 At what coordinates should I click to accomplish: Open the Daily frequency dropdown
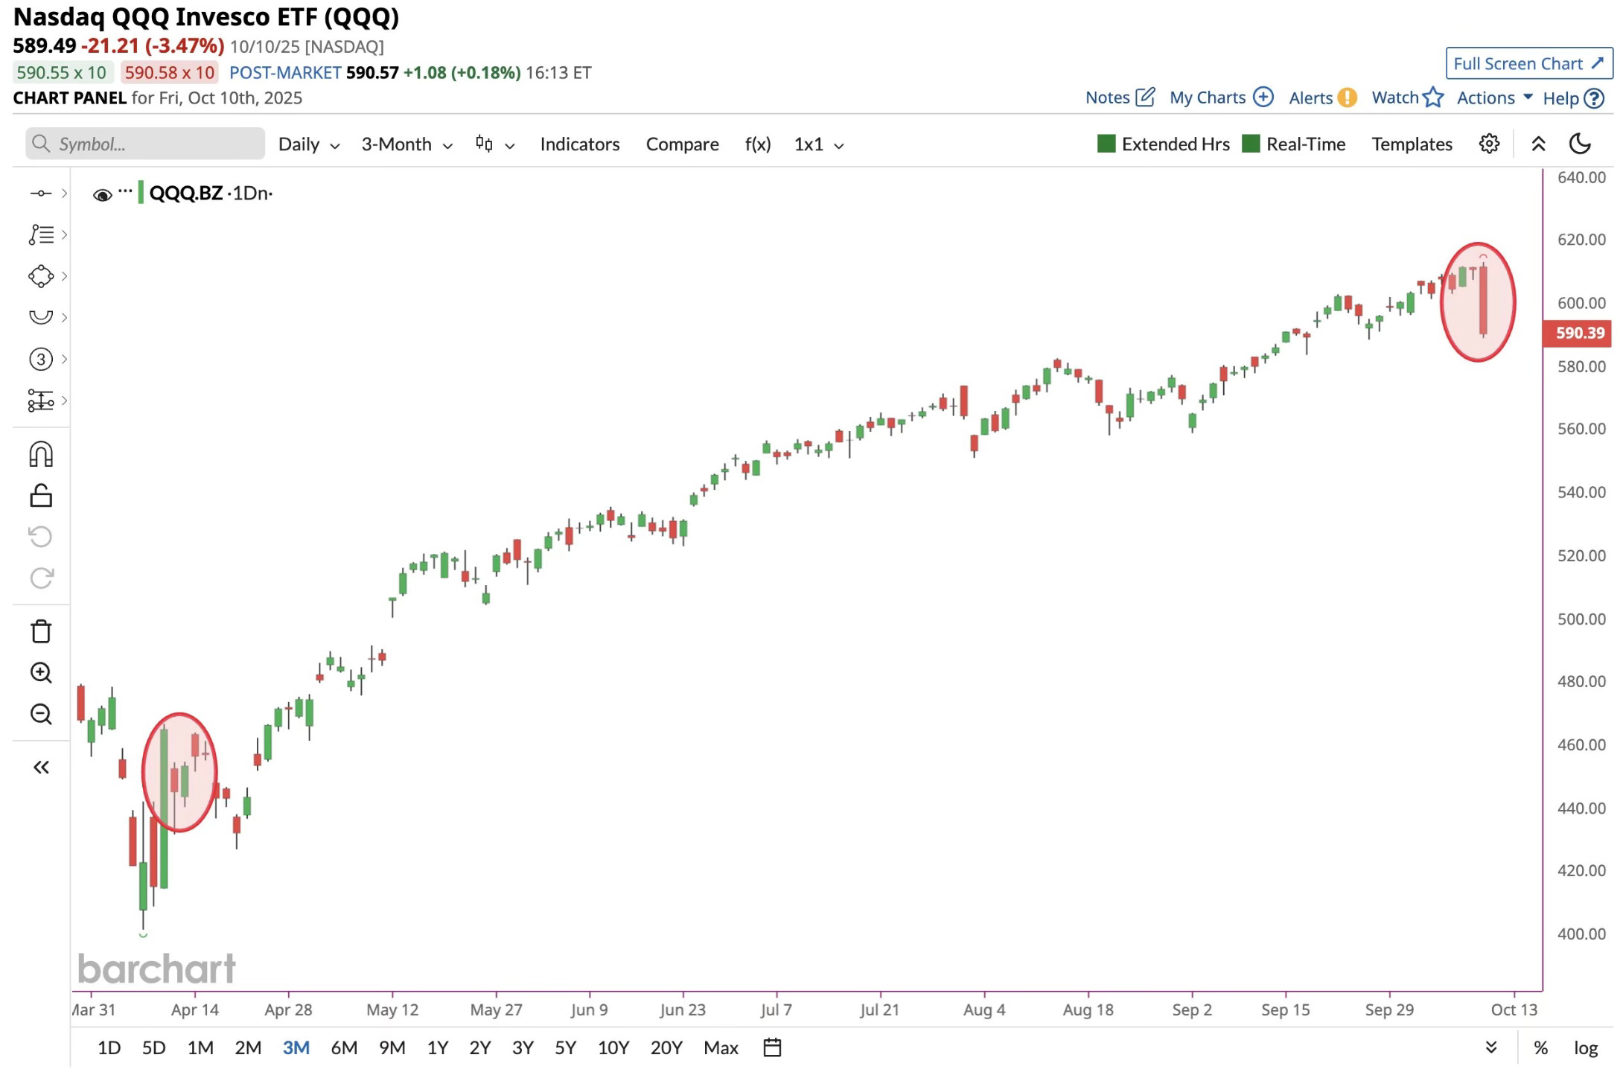tap(309, 144)
